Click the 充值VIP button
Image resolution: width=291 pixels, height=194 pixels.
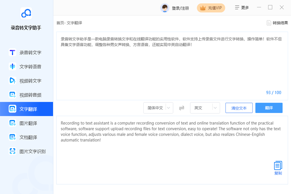tap(211, 8)
